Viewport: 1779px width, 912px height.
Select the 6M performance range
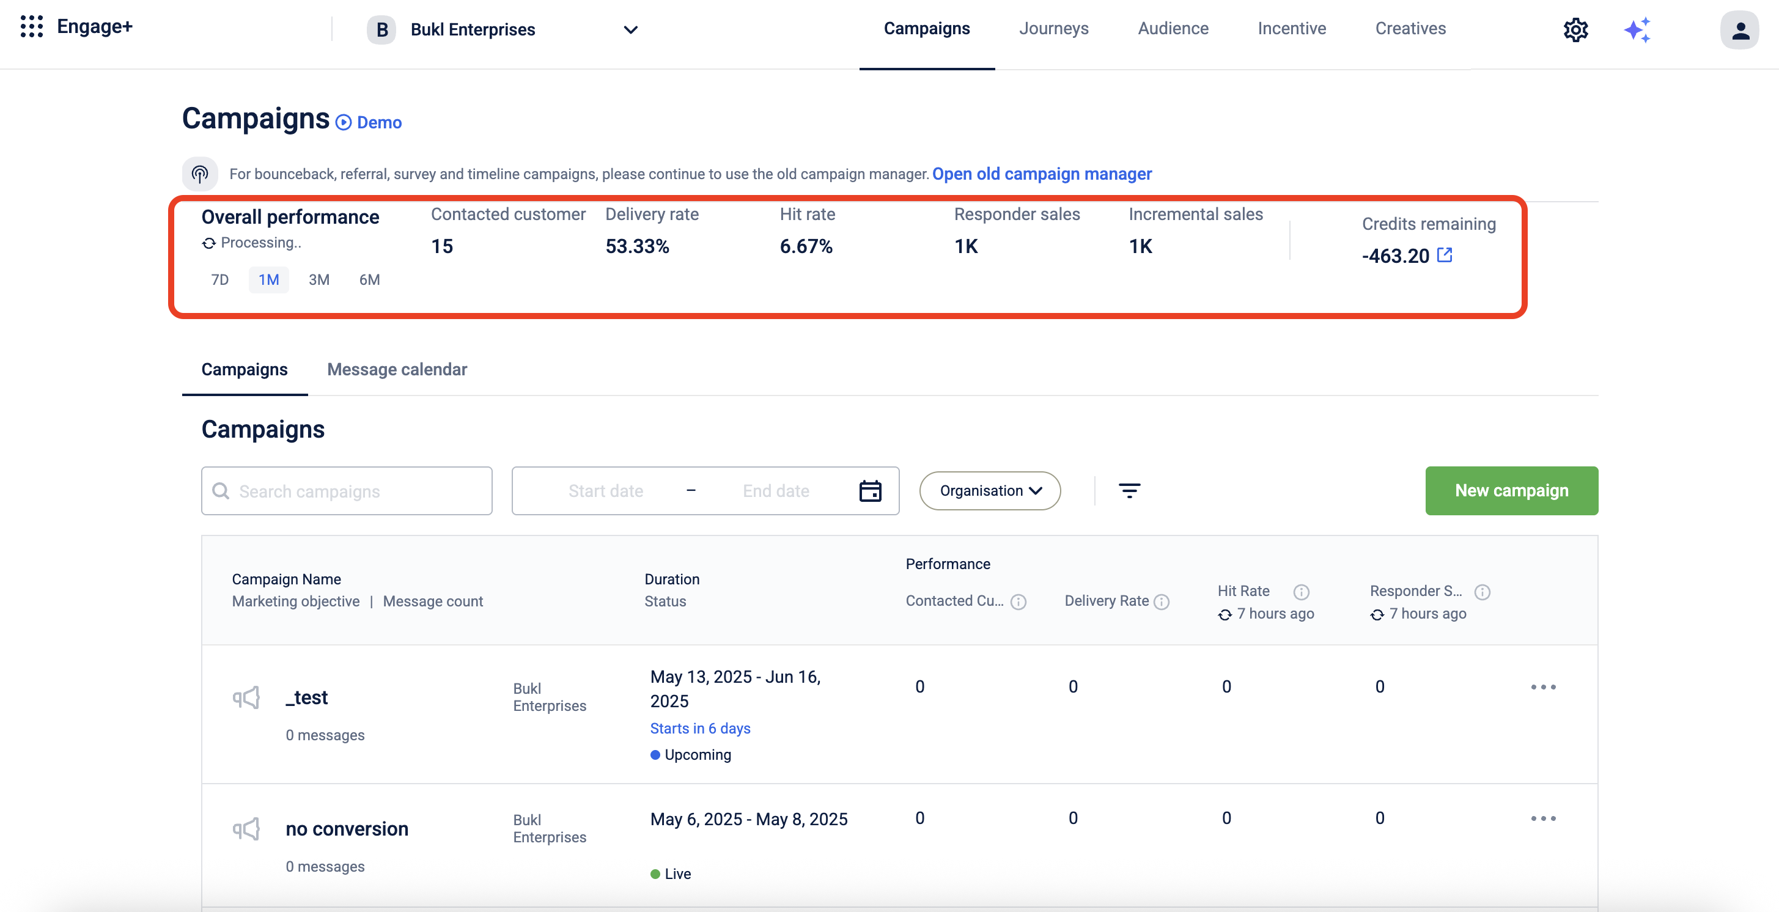coord(369,279)
